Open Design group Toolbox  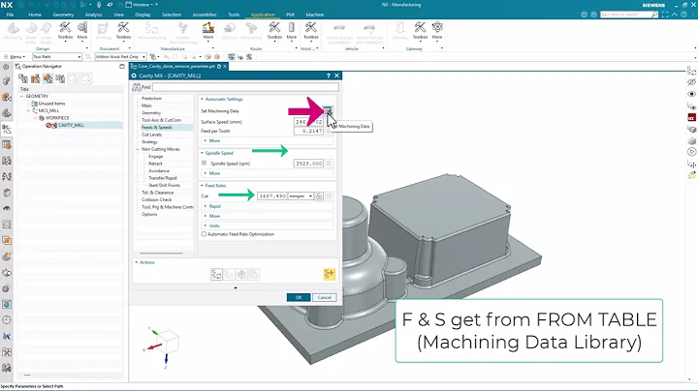click(65, 31)
